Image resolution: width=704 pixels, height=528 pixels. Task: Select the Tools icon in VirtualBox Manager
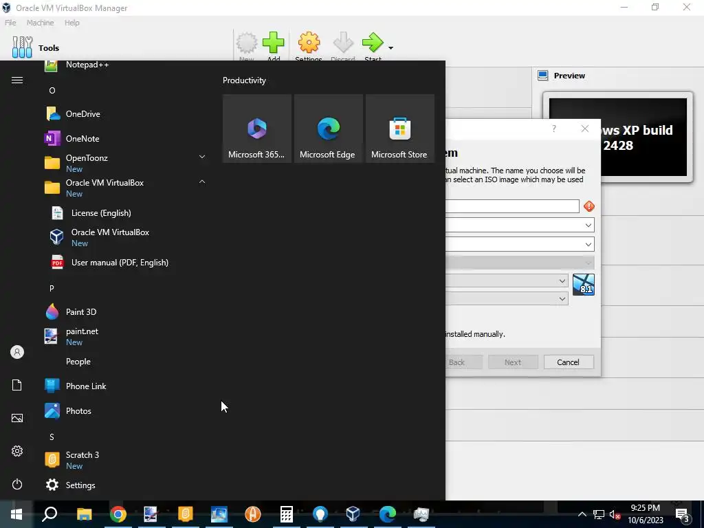(22, 47)
